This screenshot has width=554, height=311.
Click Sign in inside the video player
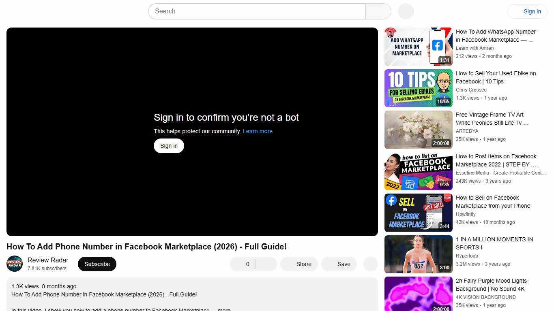point(169,145)
